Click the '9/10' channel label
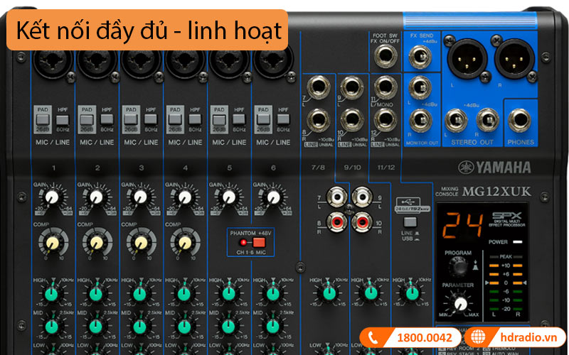Image resolution: width=569 pixels, height=355 pixels. [352, 168]
